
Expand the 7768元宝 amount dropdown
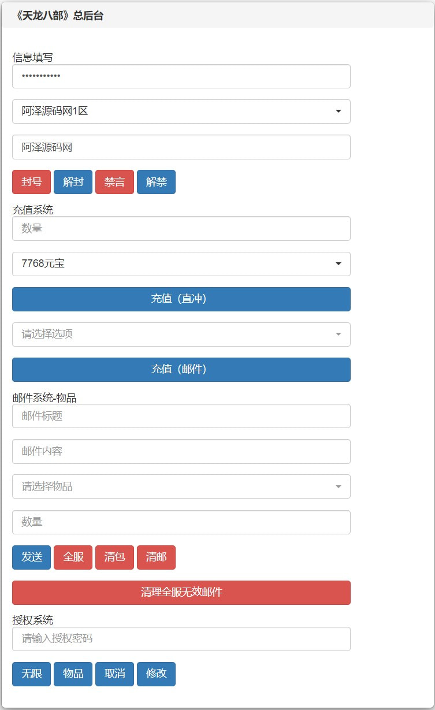pos(181,264)
